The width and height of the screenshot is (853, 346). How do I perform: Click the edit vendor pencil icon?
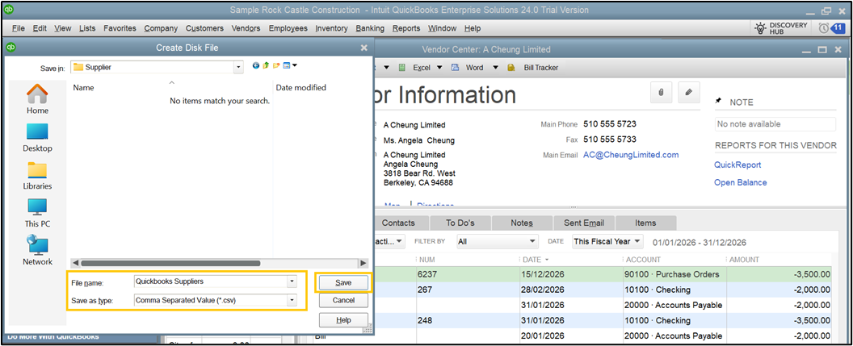coord(689,92)
